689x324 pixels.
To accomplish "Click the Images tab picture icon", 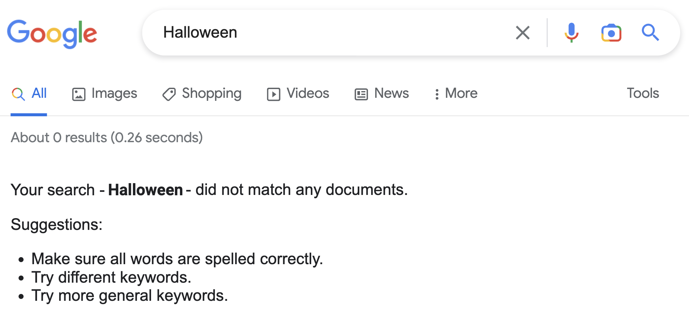I will (79, 94).
